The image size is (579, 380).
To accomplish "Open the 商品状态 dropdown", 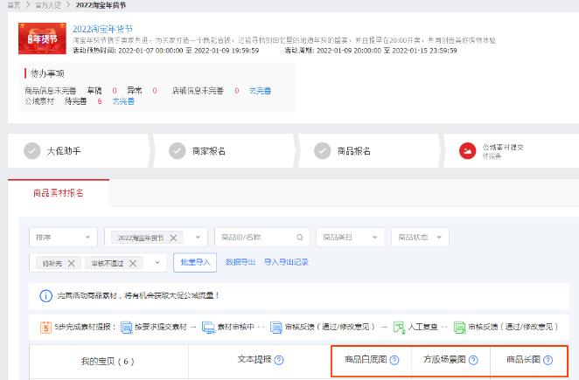I will (x=420, y=238).
